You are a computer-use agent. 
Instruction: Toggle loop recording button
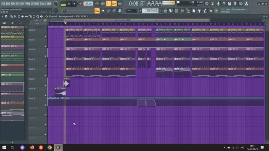pos(120,4)
